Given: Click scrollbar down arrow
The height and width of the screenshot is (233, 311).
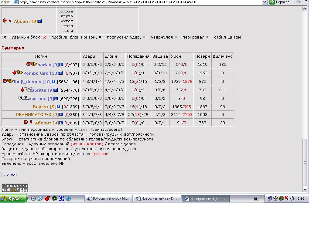Looking at the screenshot, I should tap(305, 189).
